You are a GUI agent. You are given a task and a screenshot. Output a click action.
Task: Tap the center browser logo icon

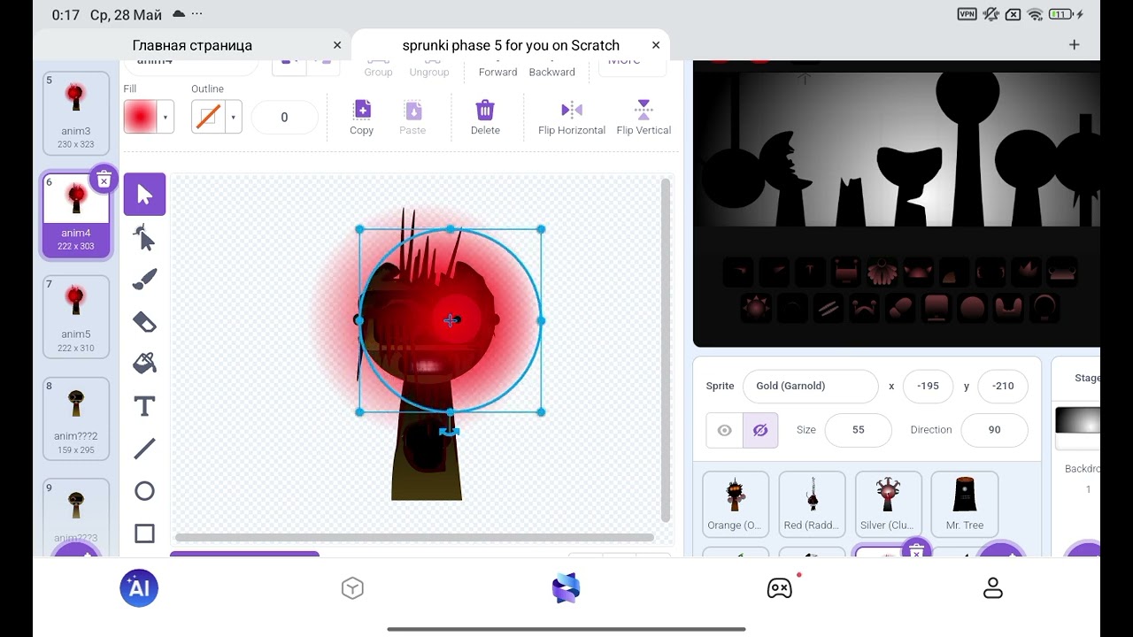coord(566,588)
